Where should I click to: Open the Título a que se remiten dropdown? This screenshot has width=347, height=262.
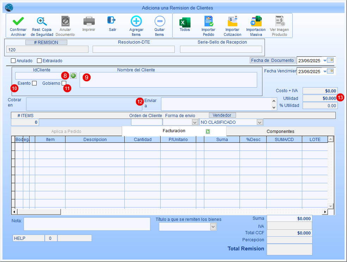[x=213, y=227]
